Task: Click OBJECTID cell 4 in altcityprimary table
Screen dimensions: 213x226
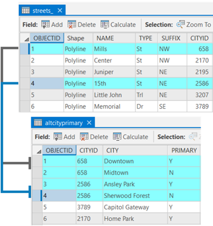Action: coord(59,196)
